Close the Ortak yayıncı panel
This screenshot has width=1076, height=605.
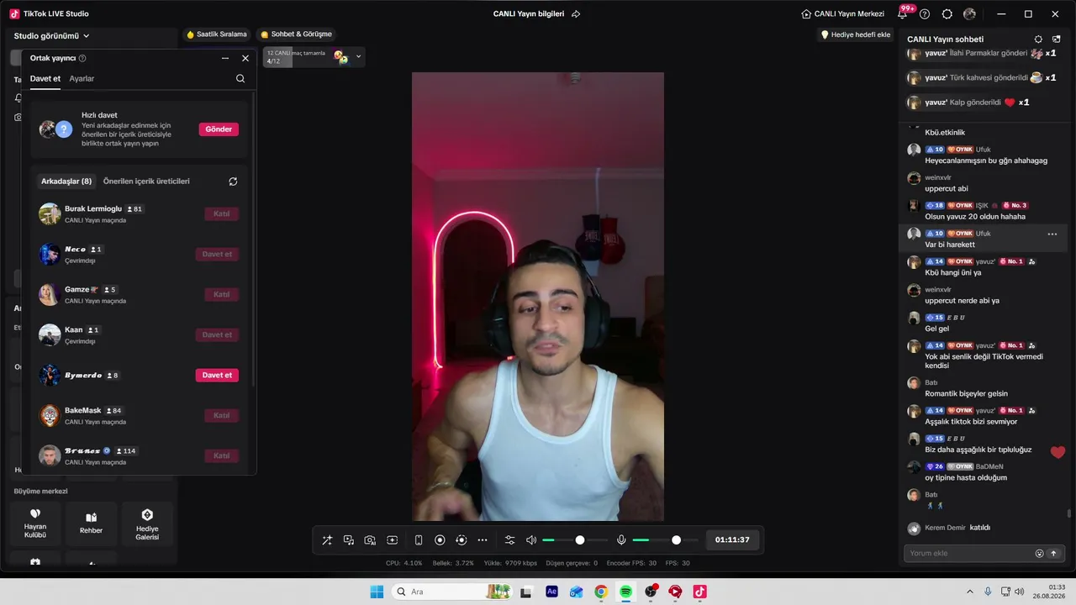[x=245, y=58]
